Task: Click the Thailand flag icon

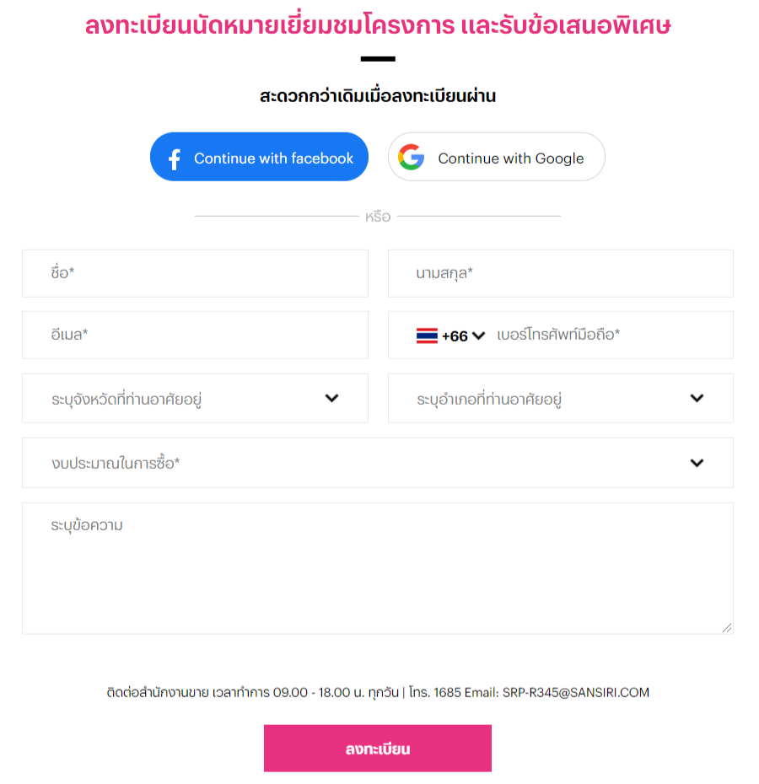Action: (x=427, y=336)
